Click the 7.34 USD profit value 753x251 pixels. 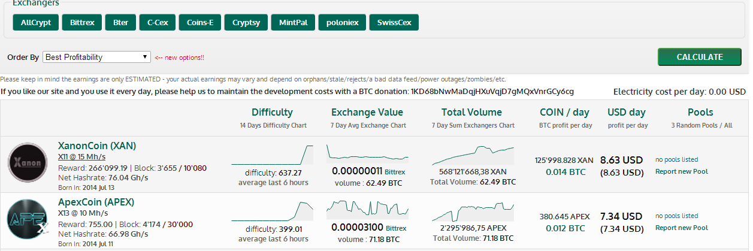tap(621, 216)
